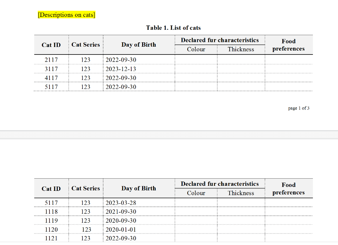This screenshot has width=338, height=245.
Task: Select Cat ID cell '1121'
Action: (x=51, y=238)
